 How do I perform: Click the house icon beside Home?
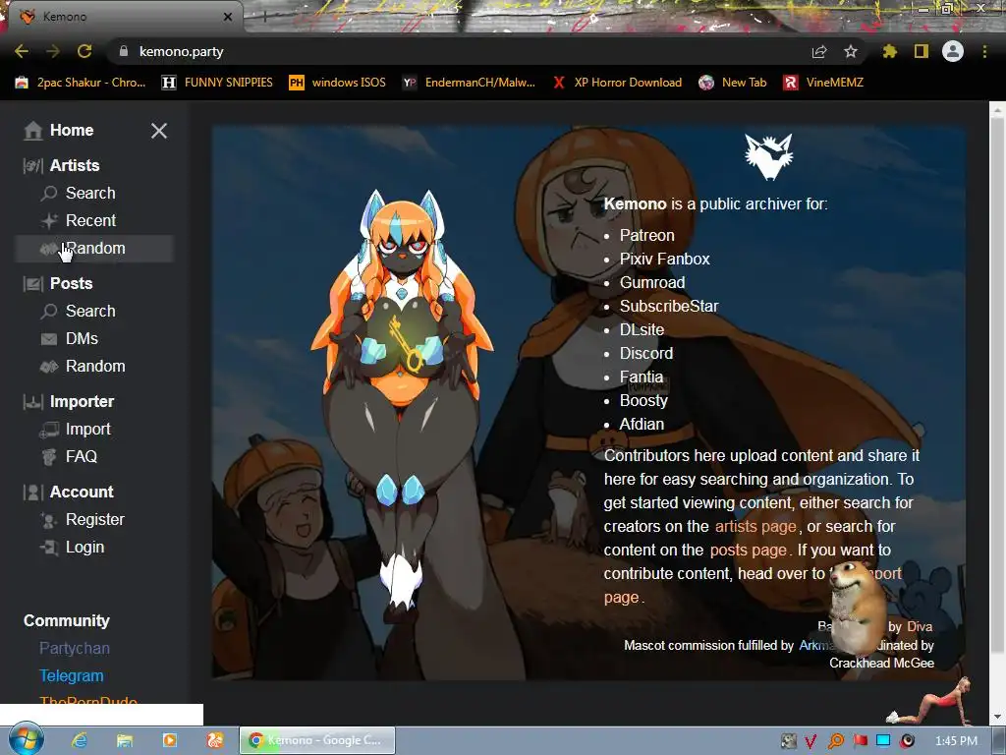coord(32,131)
